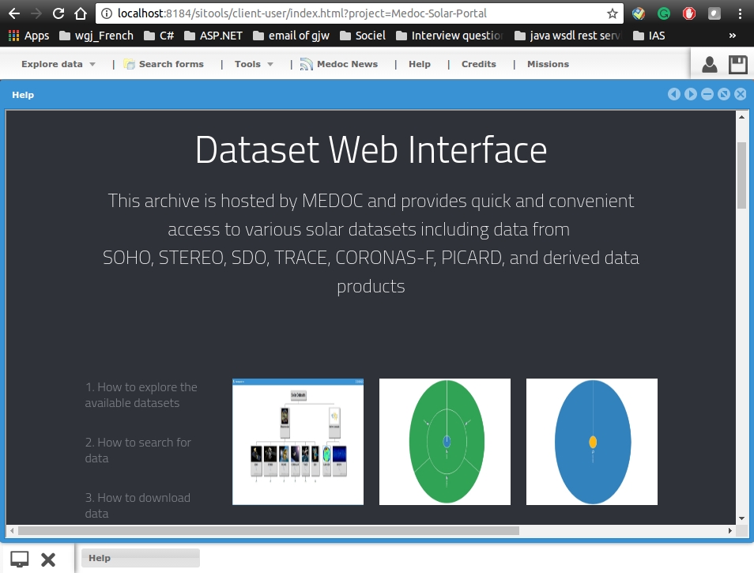Click scroll-up arrow of Help panel

[741, 117]
